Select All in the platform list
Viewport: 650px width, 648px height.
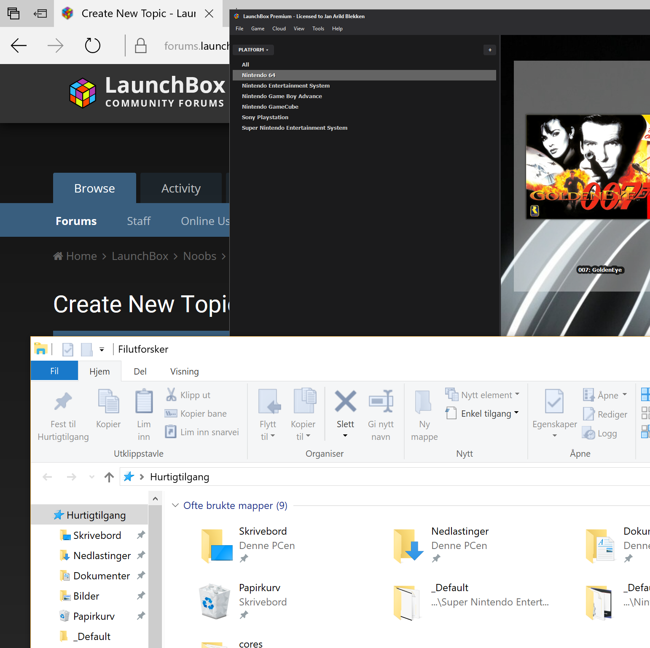(x=364, y=64)
